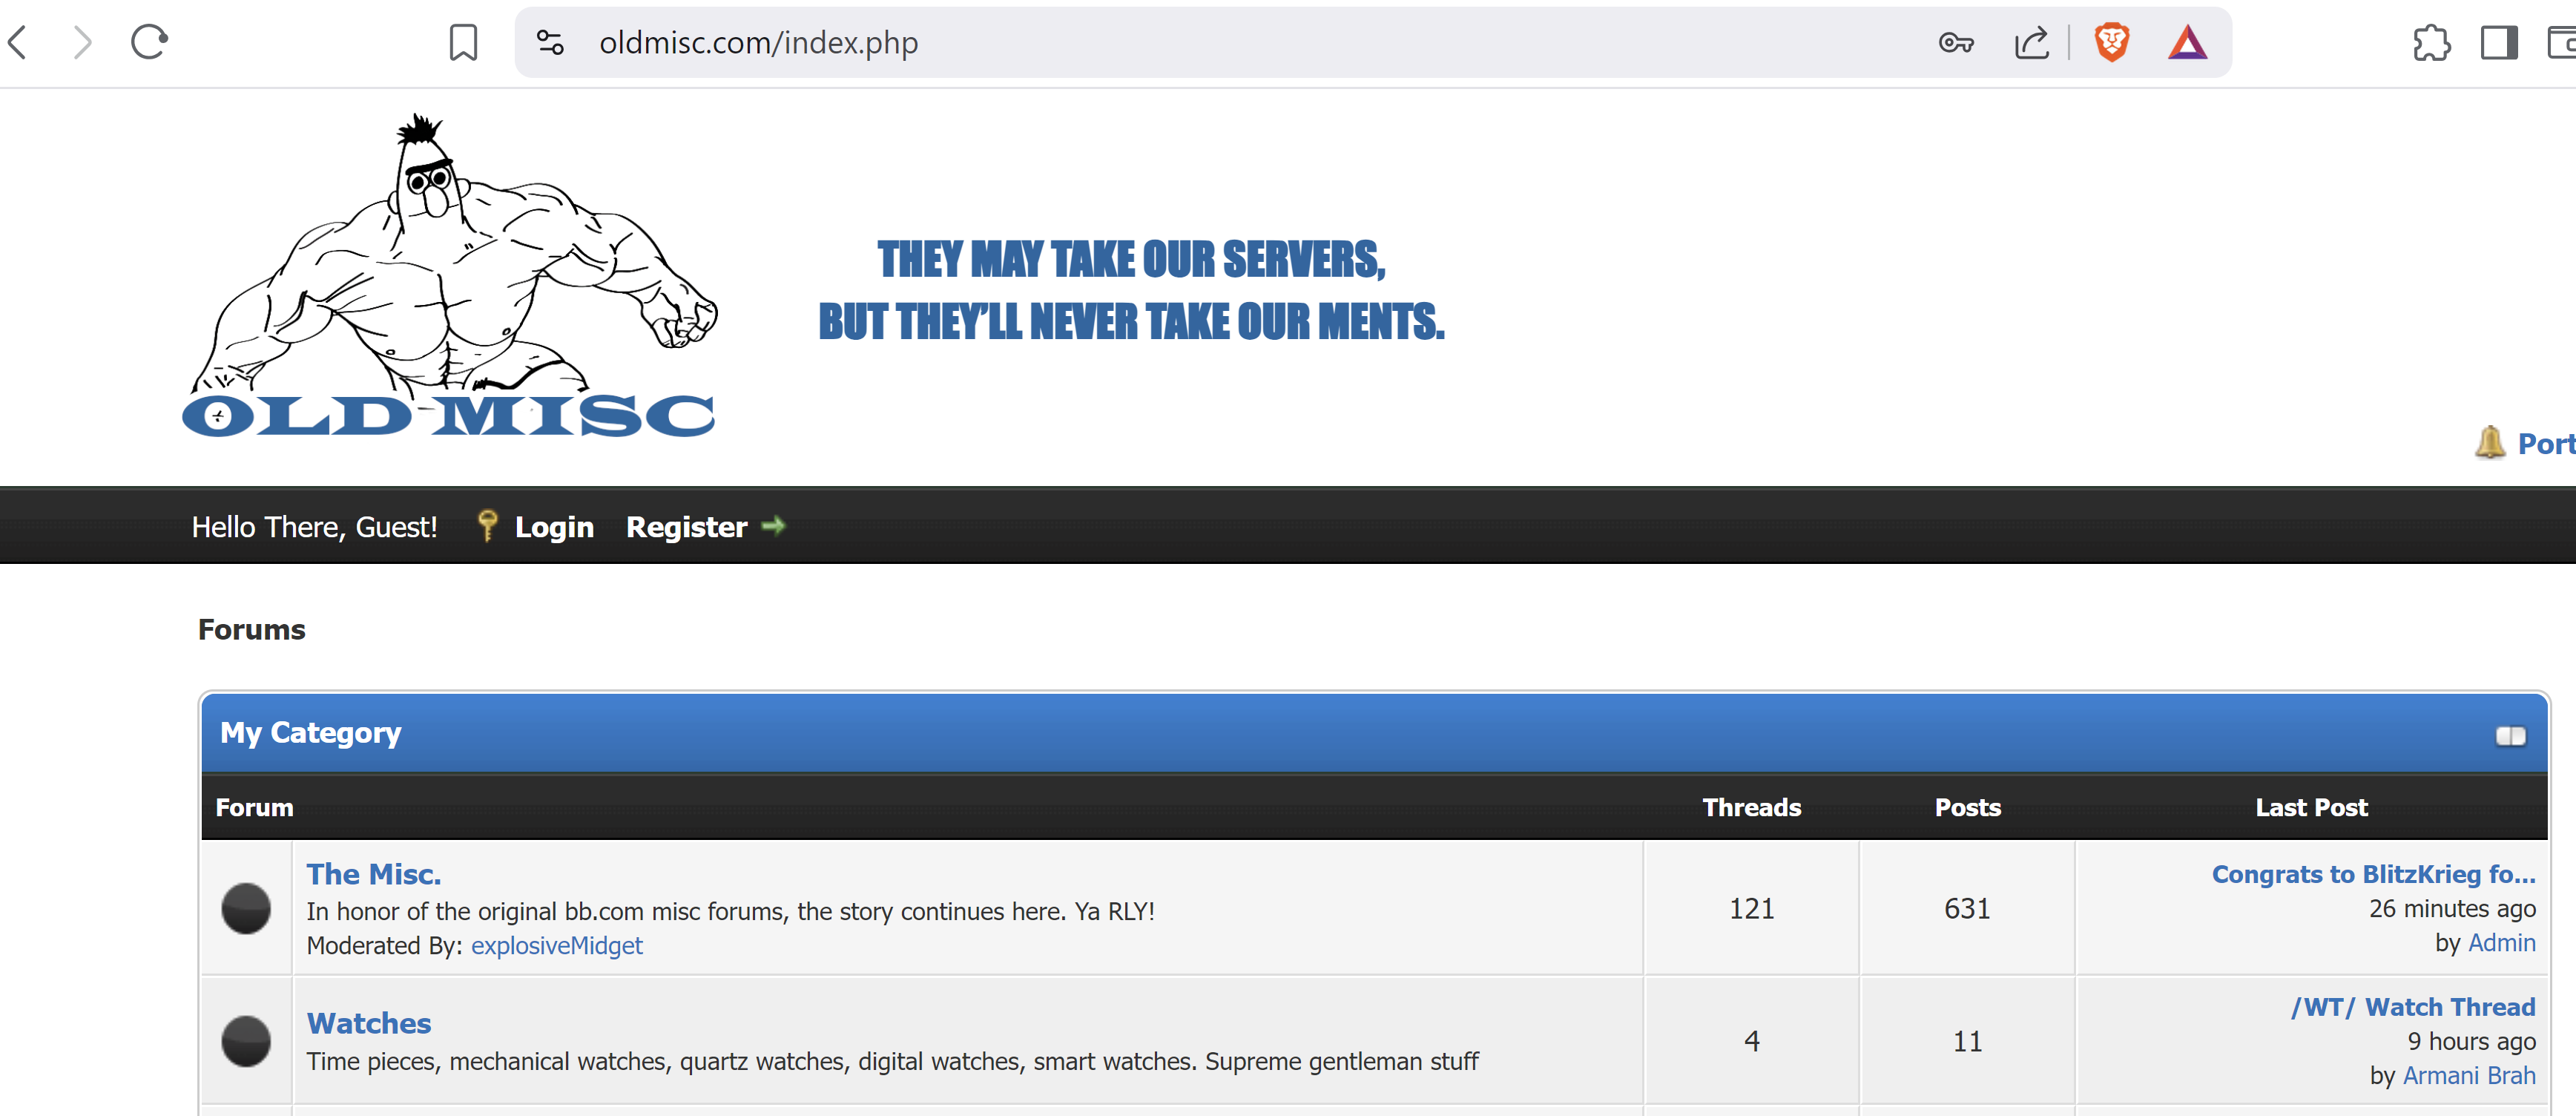Image resolution: width=2576 pixels, height=1116 pixels.
Task: Click the status icon of The Misc. forum
Action: pos(246,908)
